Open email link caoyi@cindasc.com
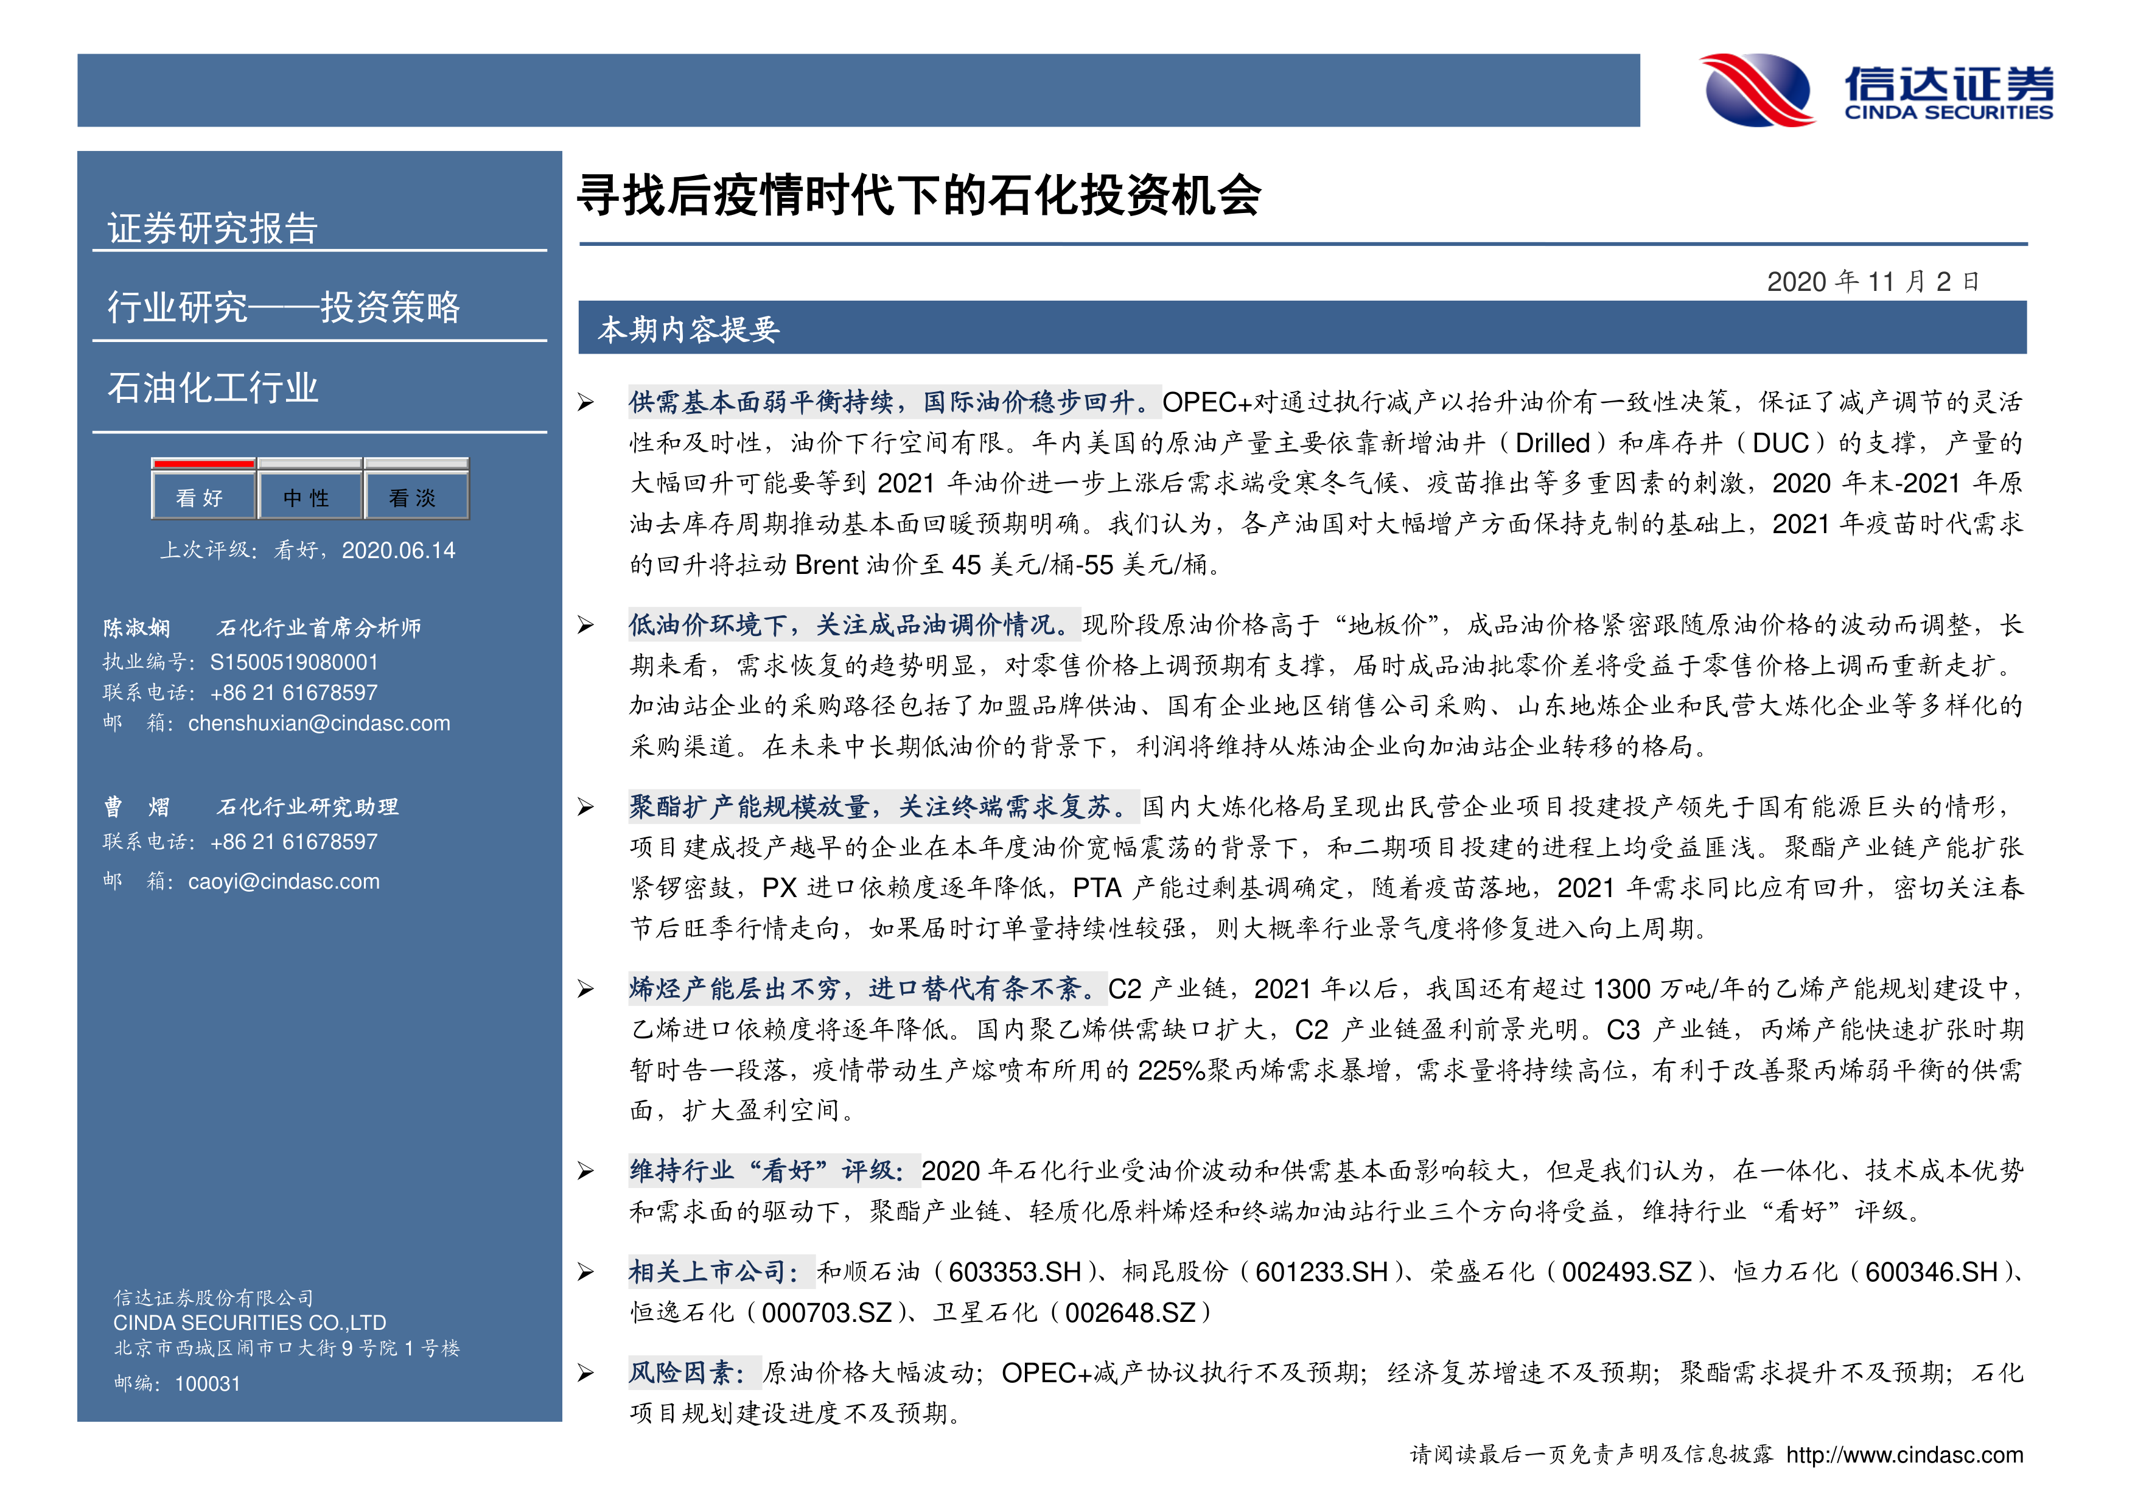 tap(284, 881)
